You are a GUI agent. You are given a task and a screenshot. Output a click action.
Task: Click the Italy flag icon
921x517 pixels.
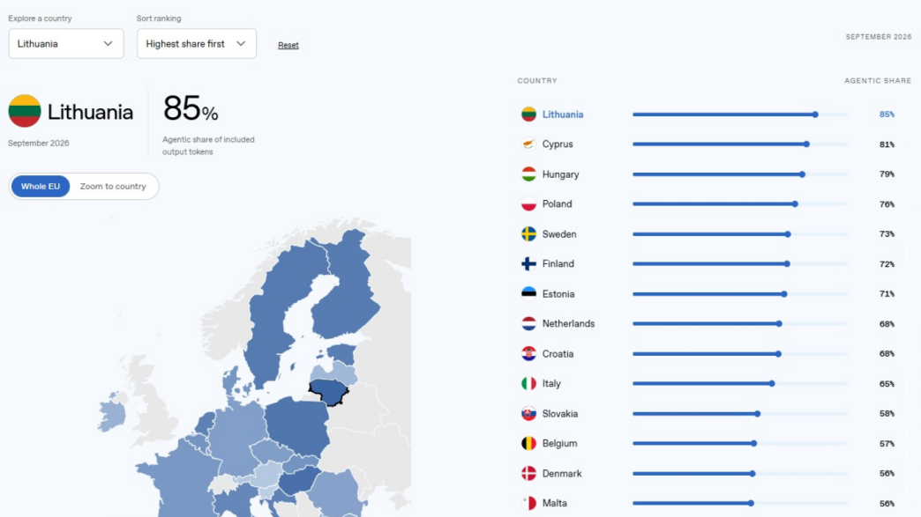coord(528,383)
